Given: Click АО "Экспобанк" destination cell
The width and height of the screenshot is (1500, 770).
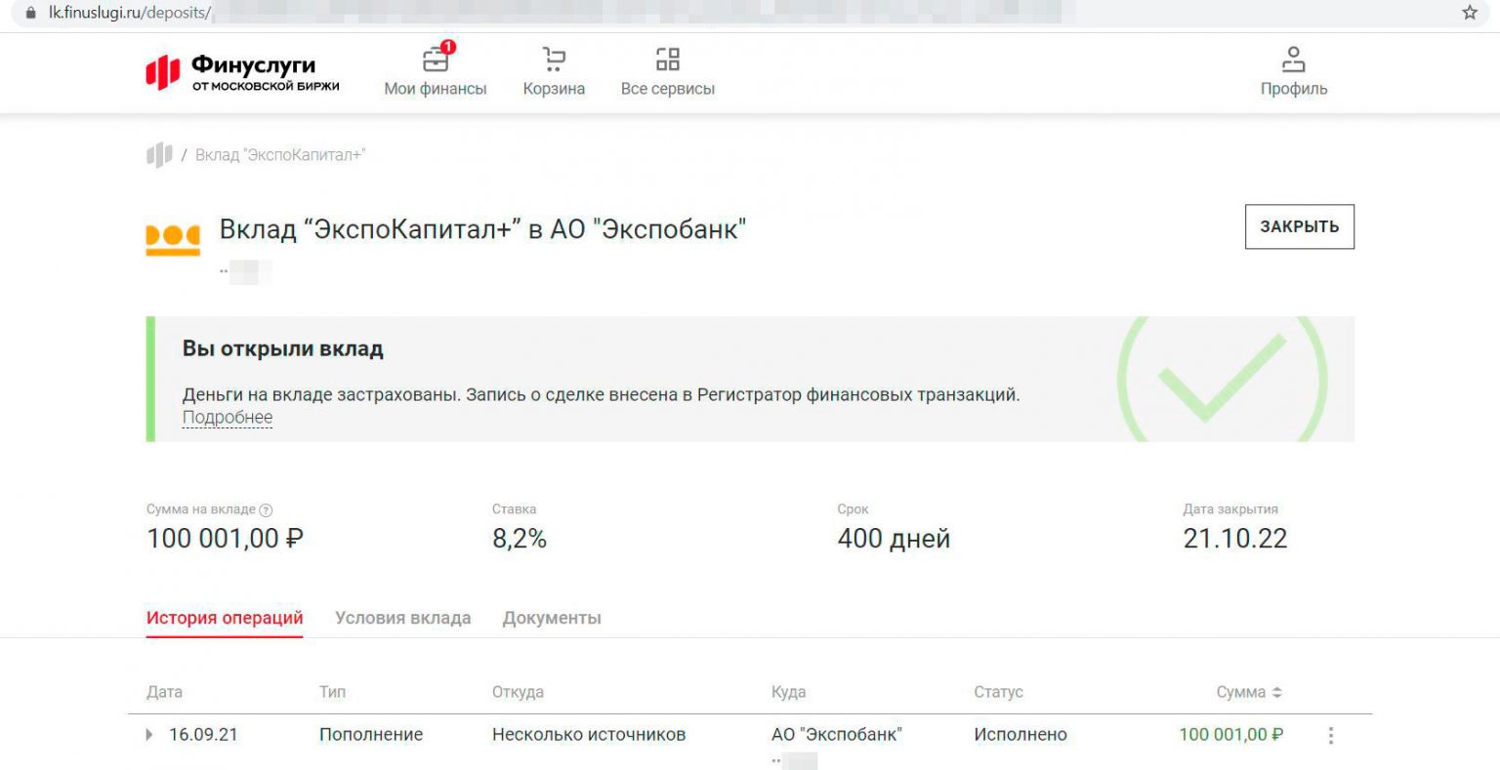Looking at the screenshot, I should click(837, 735).
